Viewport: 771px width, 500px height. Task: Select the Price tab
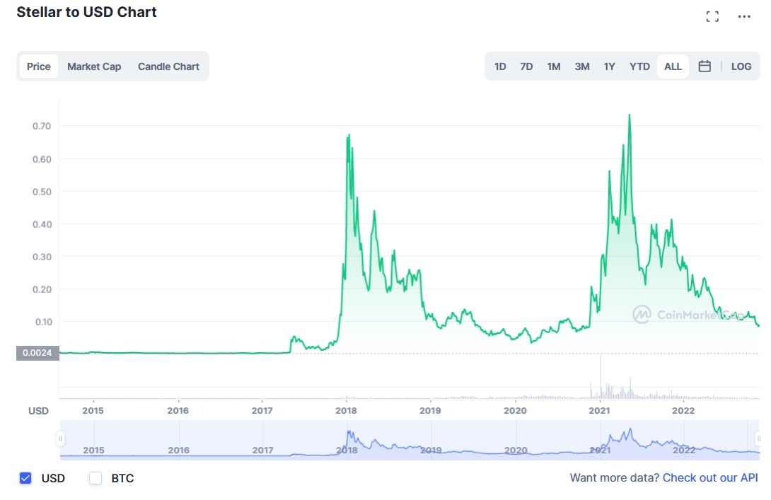coord(39,66)
